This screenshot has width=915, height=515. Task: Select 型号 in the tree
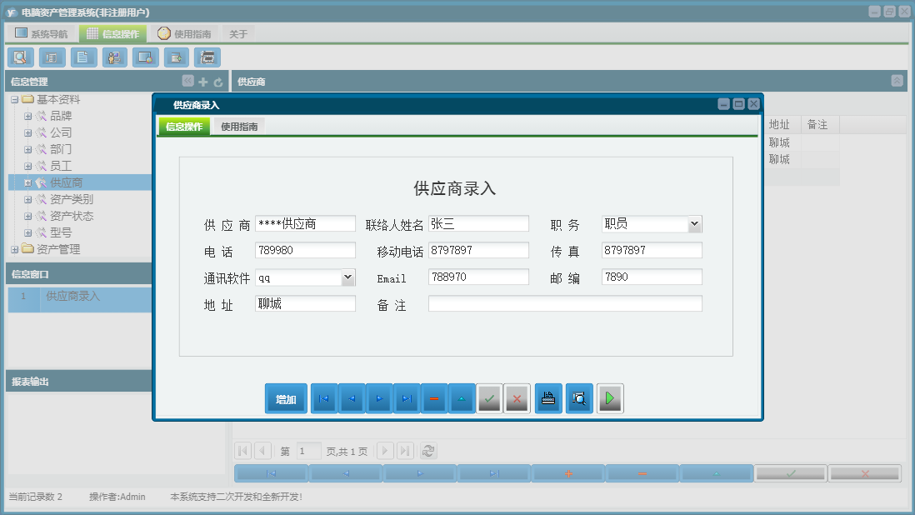[61, 232]
